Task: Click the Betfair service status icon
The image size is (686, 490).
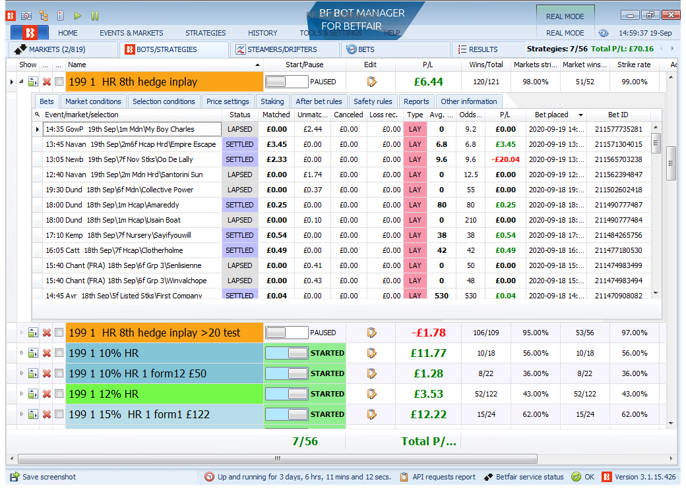Action: tap(488, 477)
